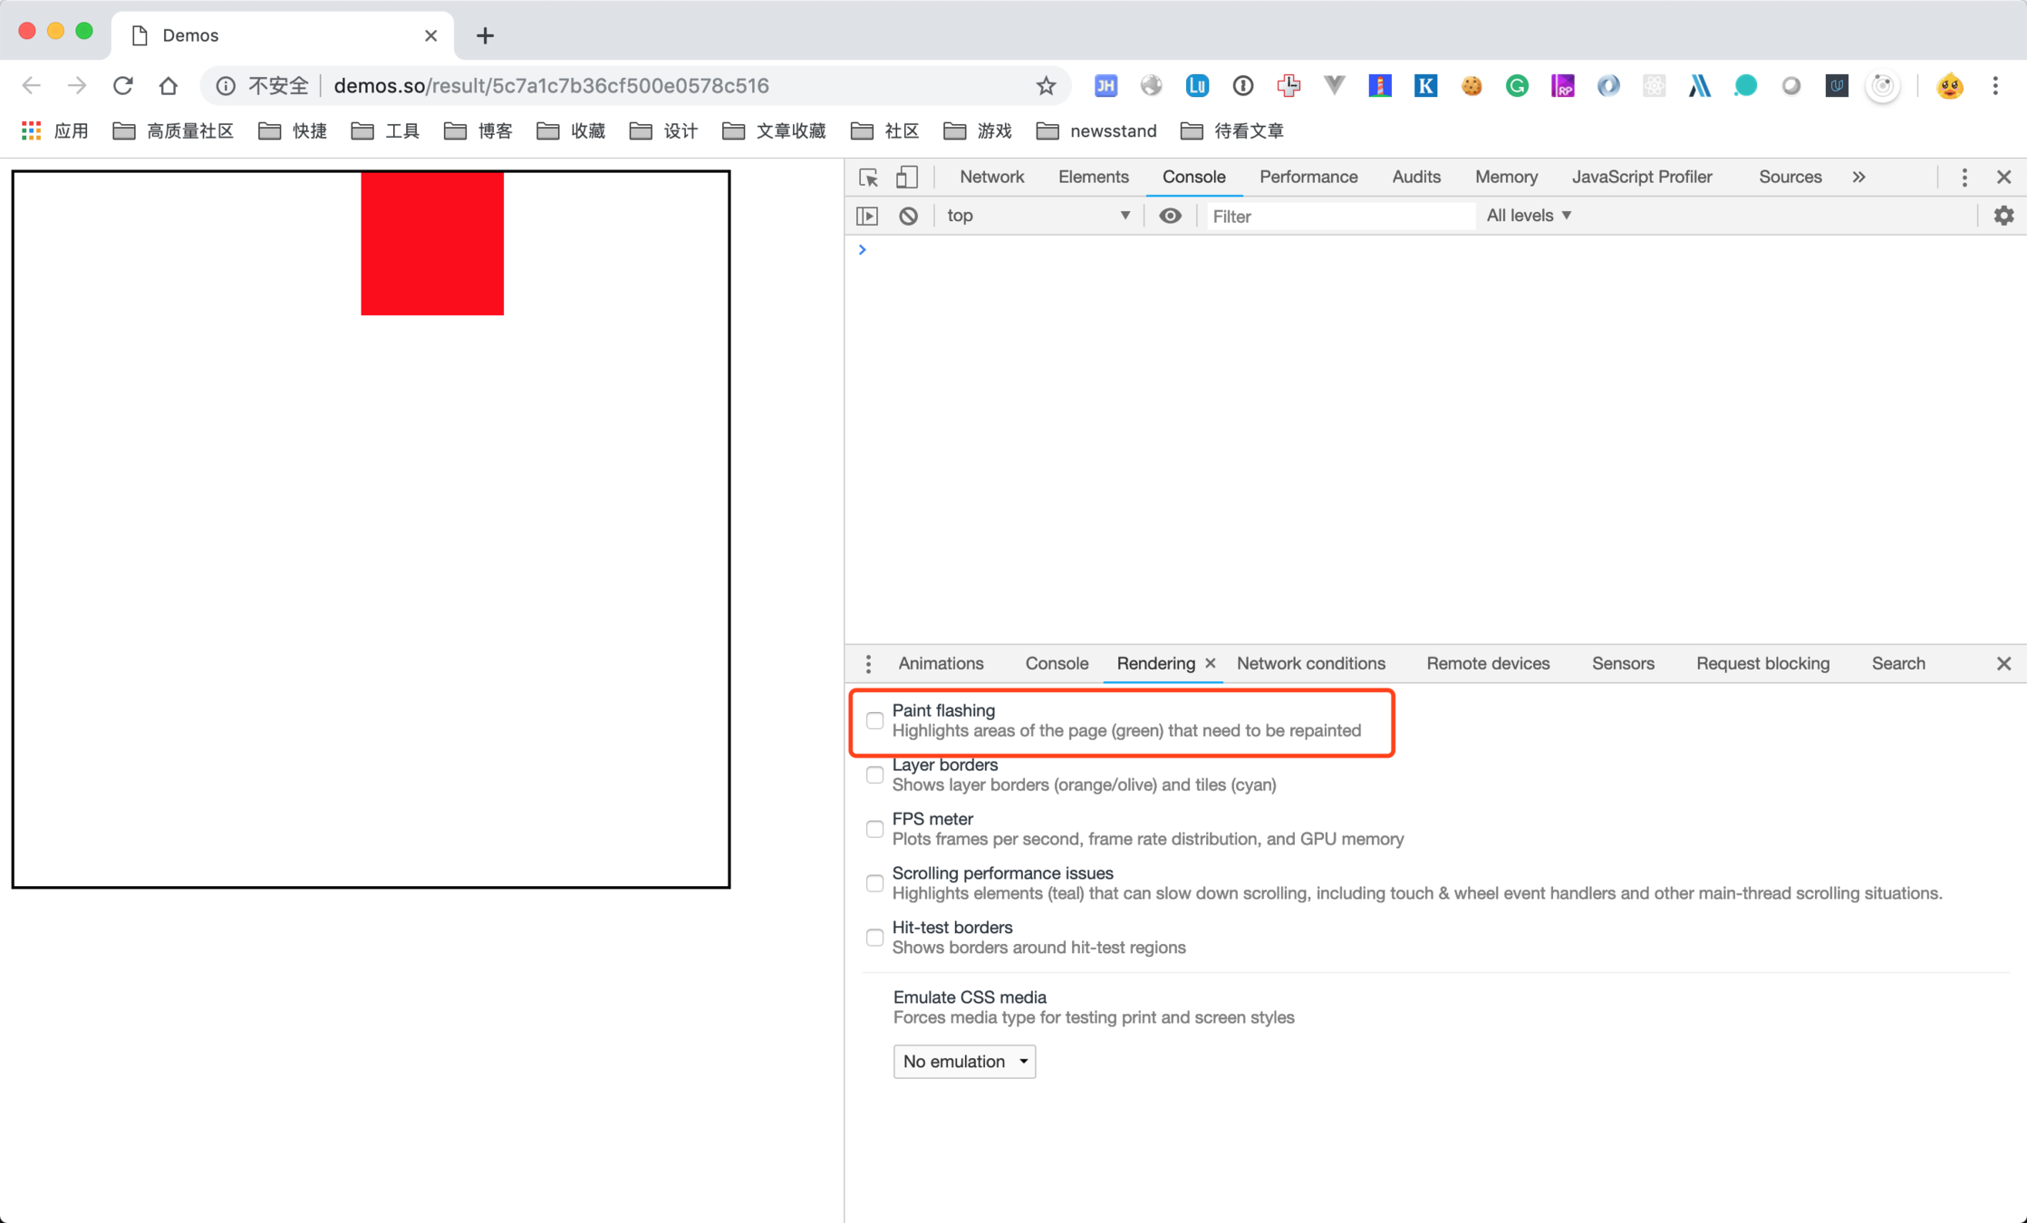Toggle Layer borders checkbox
The image size is (2027, 1223).
tap(874, 775)
